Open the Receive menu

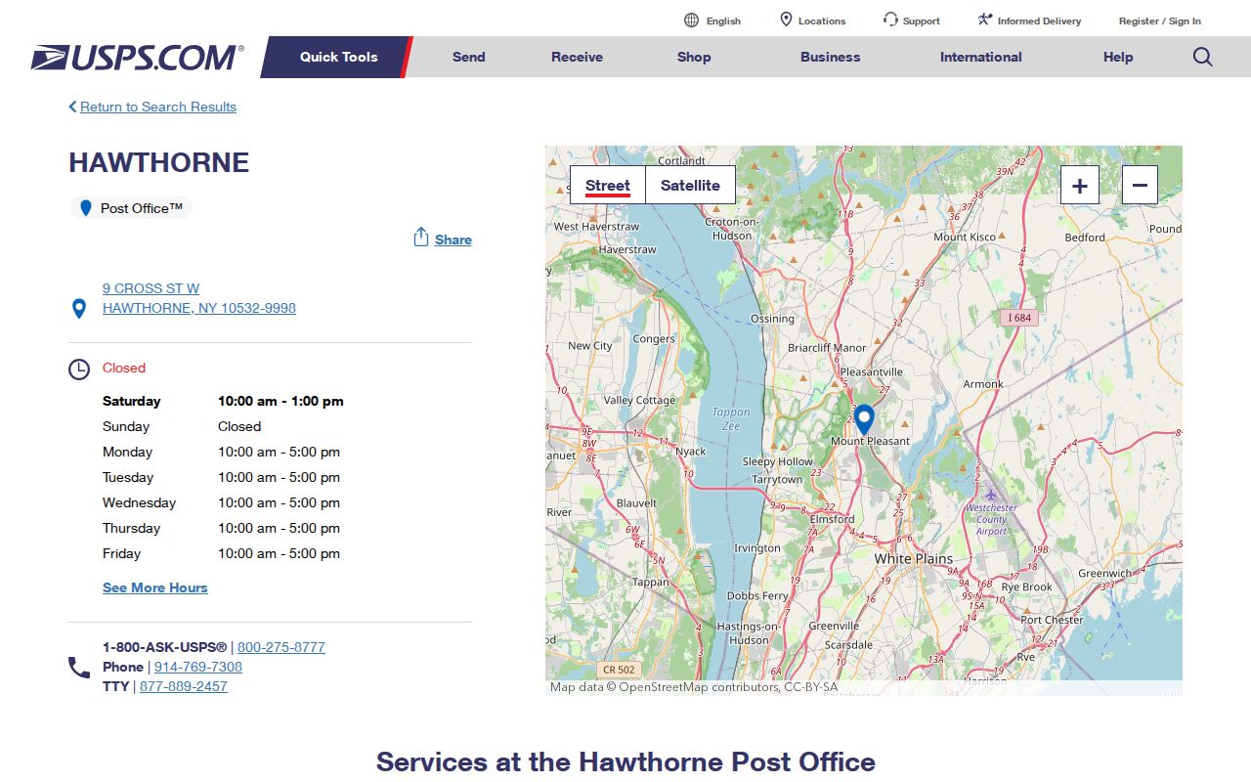pos(577,57)
